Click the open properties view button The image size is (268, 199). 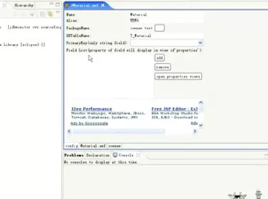[178, 77]
